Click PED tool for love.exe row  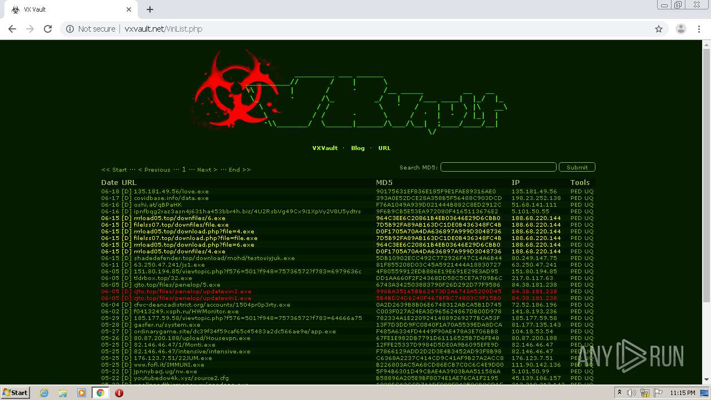576,191
